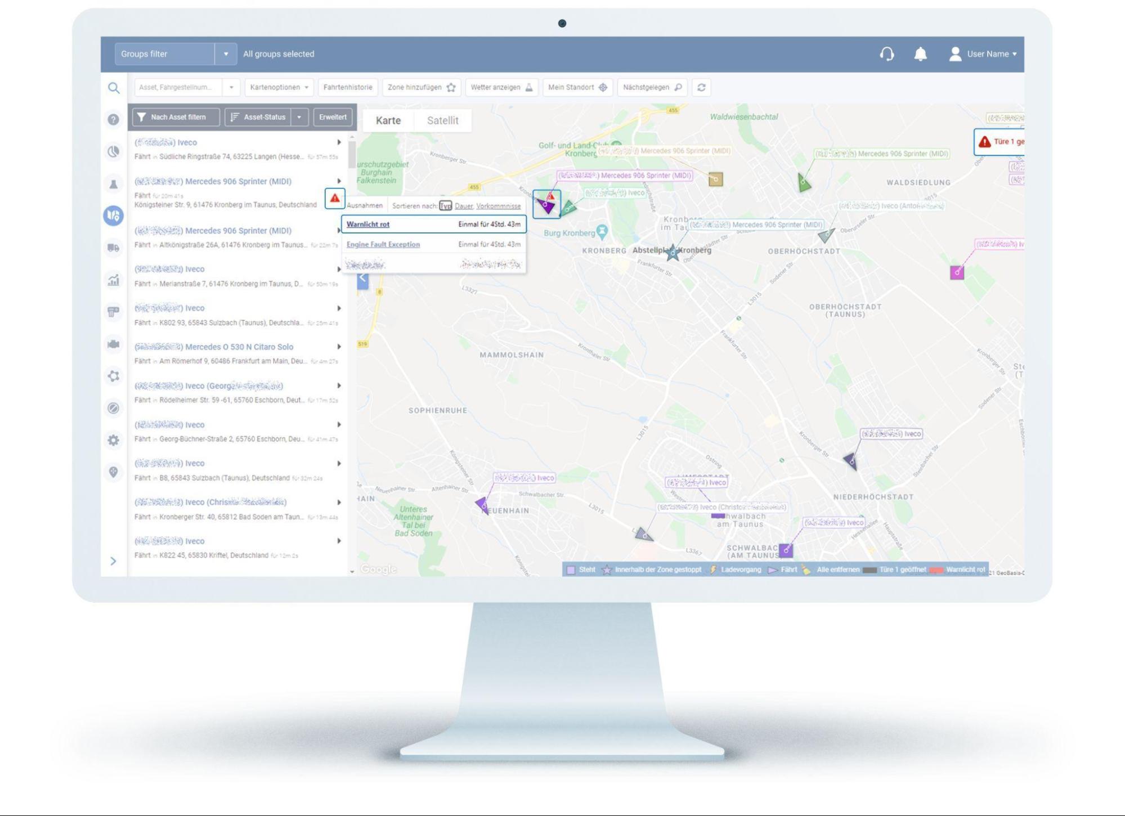Open the settings gear in the sidebar
The width and height of the screenshot is (1125, 816).
click(114, 440)
